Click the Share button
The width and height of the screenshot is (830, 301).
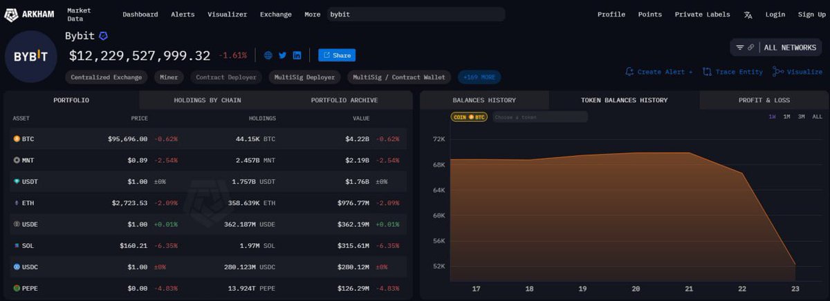tap(337, 55)
